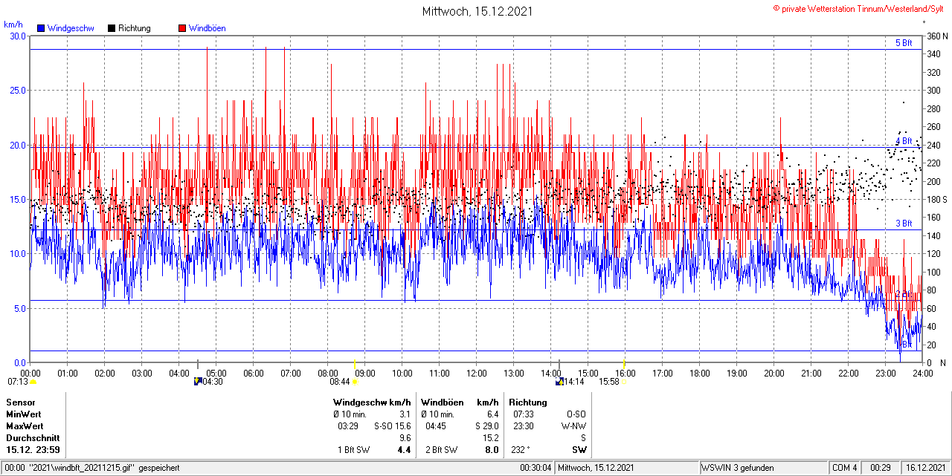Viewport: 952px width, 476px height.
Task: Click the 232 ° current direction value
Action: tap(521, 450)
